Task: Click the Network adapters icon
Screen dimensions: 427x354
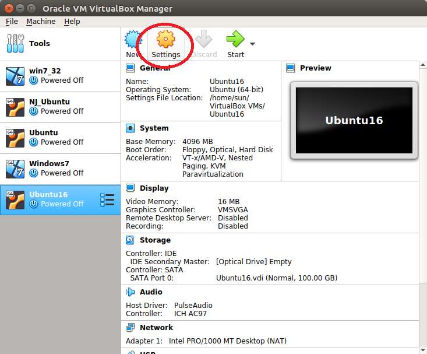Action: click(x=130, y=327)
